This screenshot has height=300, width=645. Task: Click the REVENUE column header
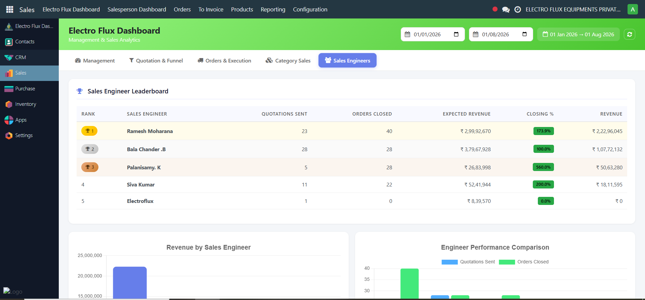pyautogui.click(x=611, y=114)
